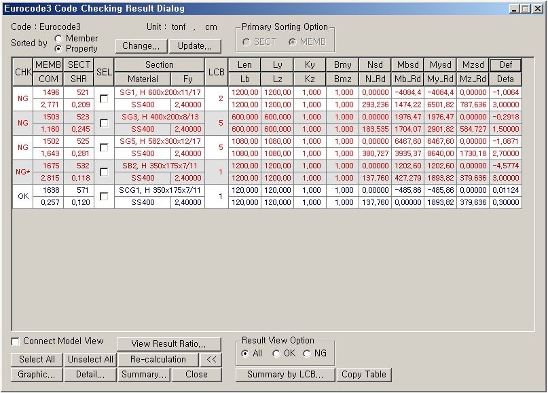This screenshot has width=548, height=393.
Task: Click the Bmy column header
Action: pyautogui.click(x=342, y=65)
